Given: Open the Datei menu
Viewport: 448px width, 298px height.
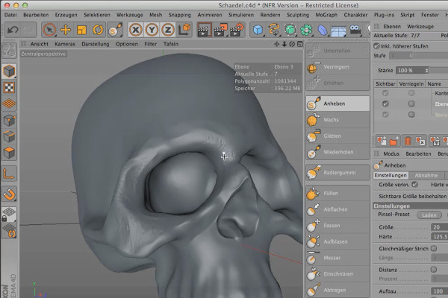Looking at the screenshot, I should coord(10,15).
